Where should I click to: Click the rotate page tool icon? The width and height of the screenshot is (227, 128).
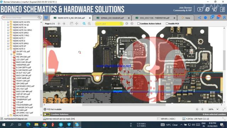click(x=71, y=23)
